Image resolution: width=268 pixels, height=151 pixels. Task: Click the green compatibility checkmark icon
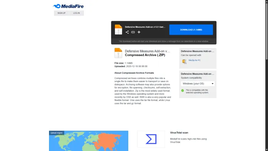183,90
